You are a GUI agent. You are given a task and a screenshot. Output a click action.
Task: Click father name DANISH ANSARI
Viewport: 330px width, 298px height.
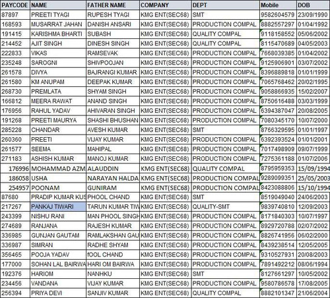pos(113,24)
